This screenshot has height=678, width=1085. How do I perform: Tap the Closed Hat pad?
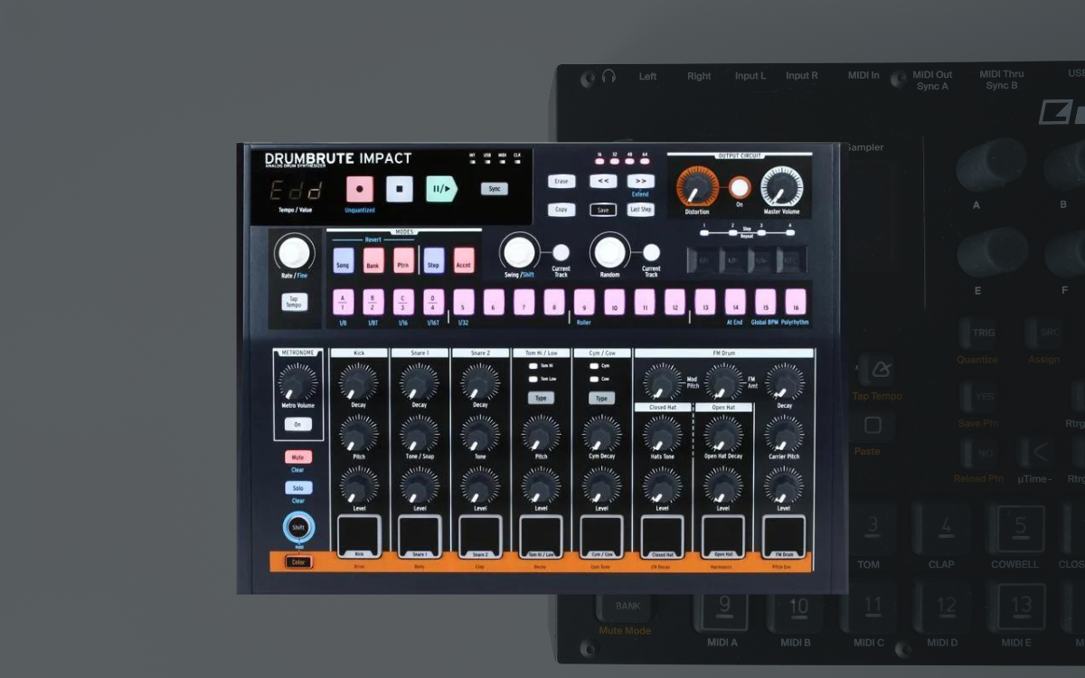(662, 535)
